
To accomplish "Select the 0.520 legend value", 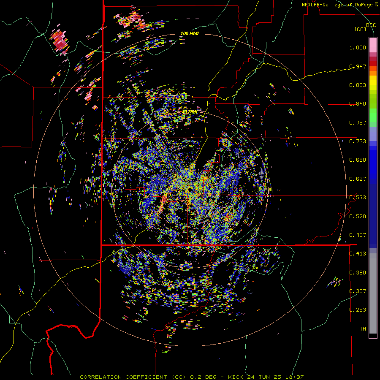I will coord(358,217).
